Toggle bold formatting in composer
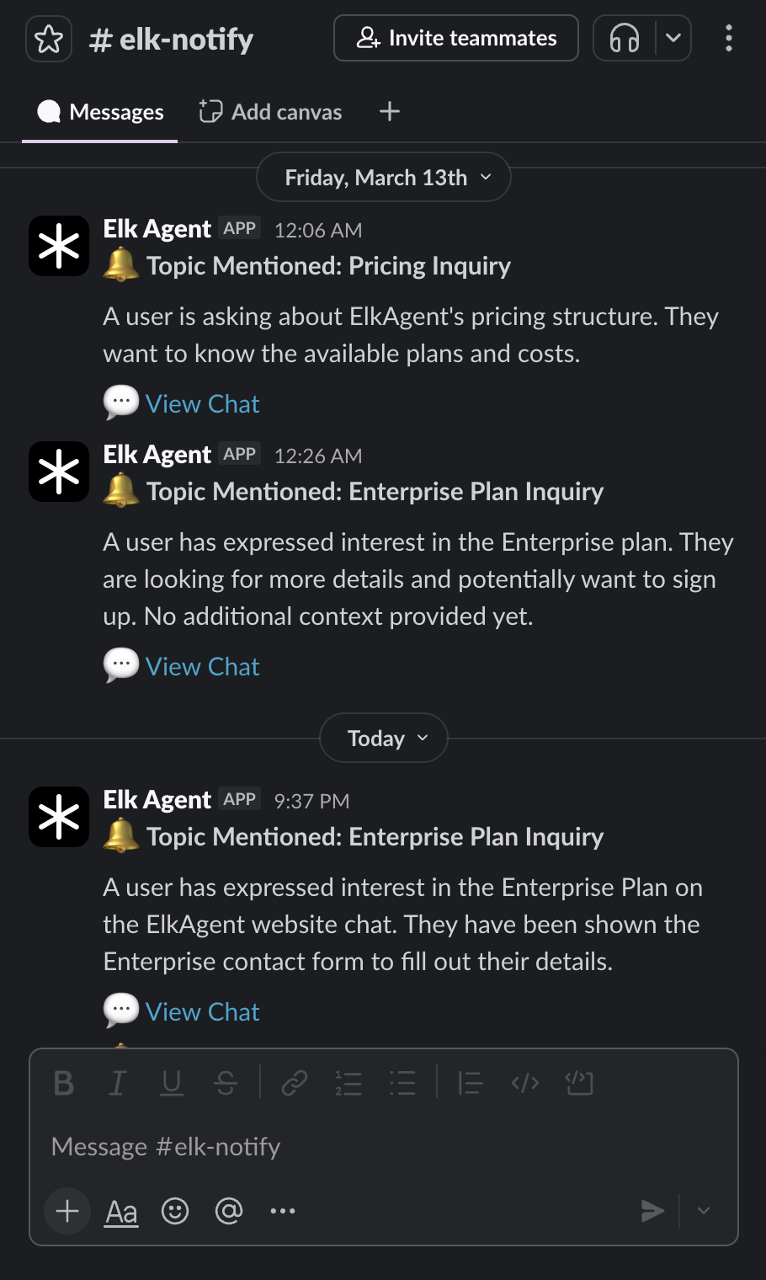This screenshot has width=766, height=1280. click(64, 1083)
